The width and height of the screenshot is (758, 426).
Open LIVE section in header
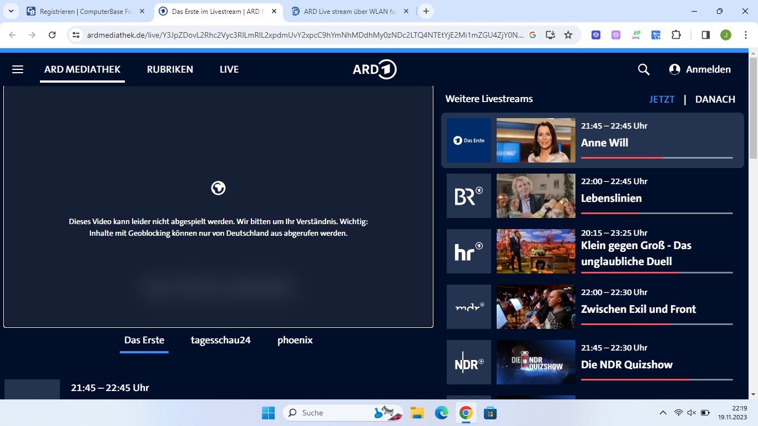tap(229, 69)
